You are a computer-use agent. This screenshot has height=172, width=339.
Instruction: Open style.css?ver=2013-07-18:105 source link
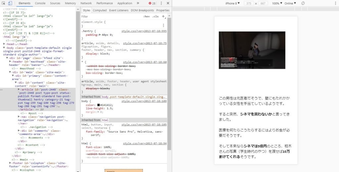pyautogui.click(x=144, y=125)
